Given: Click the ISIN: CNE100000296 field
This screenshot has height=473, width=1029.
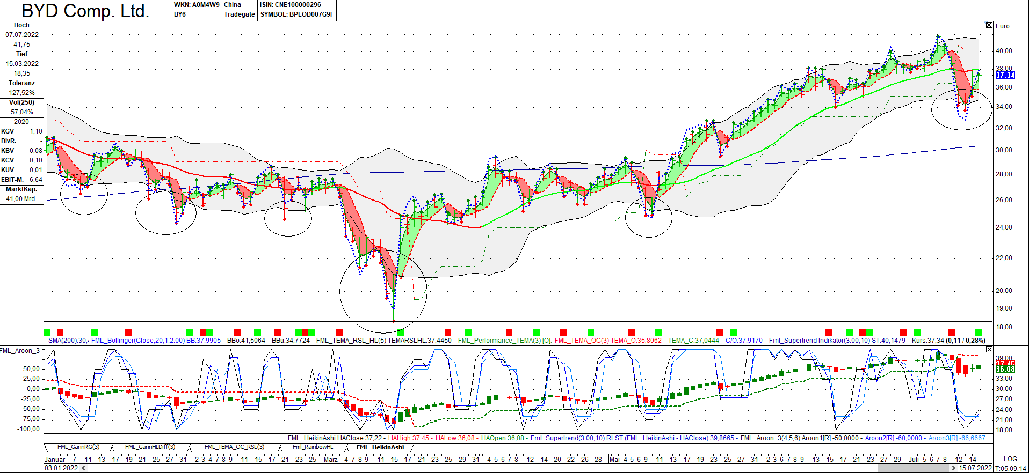Looking at the screenshot, I should (291, 5).
